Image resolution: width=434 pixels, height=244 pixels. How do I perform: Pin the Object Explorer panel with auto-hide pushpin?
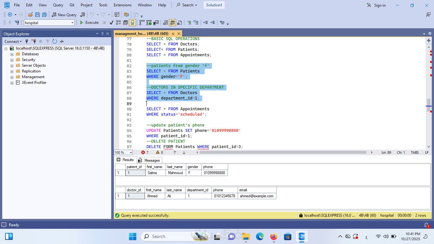102,34
